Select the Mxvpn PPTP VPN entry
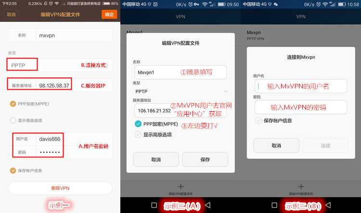This screenshot has width=361, height=213. pyautogui.click(x=301, y=35)
